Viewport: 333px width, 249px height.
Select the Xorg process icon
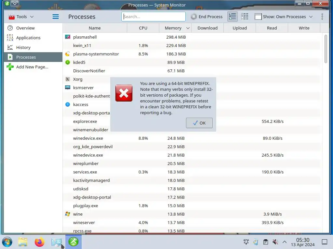click(68, 79)
